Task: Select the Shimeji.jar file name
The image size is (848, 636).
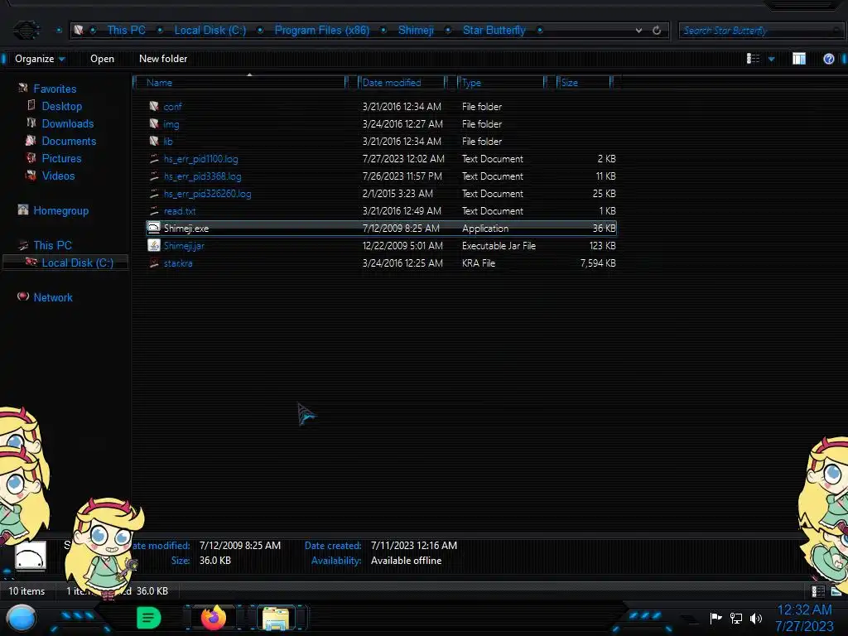Action: (184, 245)
